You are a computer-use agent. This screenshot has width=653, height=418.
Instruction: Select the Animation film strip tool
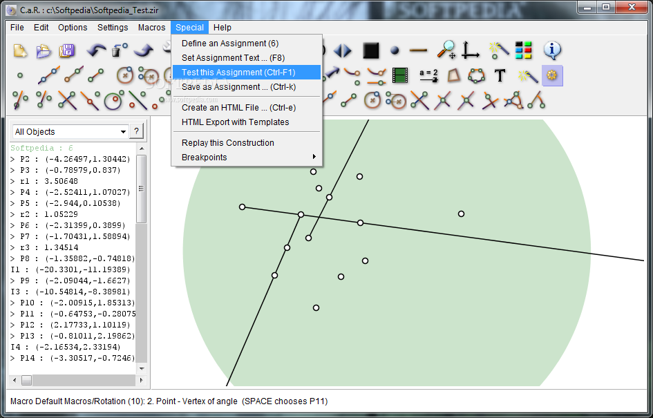tap(400, 76)
